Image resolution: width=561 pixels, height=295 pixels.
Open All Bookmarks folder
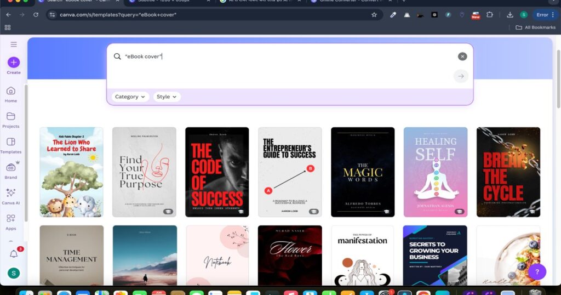[536, 27]
